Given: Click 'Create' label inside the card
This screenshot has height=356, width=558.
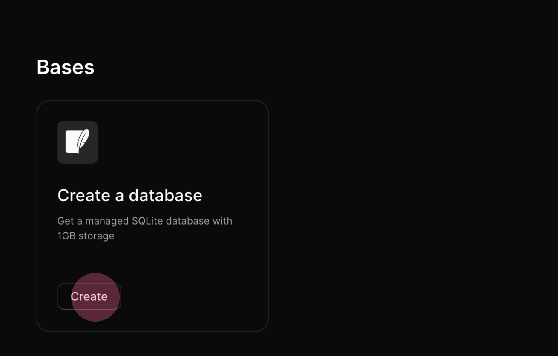Looking at the screenshot, I should (x=89, y=296).
